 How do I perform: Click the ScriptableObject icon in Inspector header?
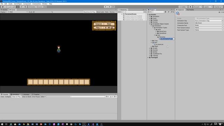[178, 13]
